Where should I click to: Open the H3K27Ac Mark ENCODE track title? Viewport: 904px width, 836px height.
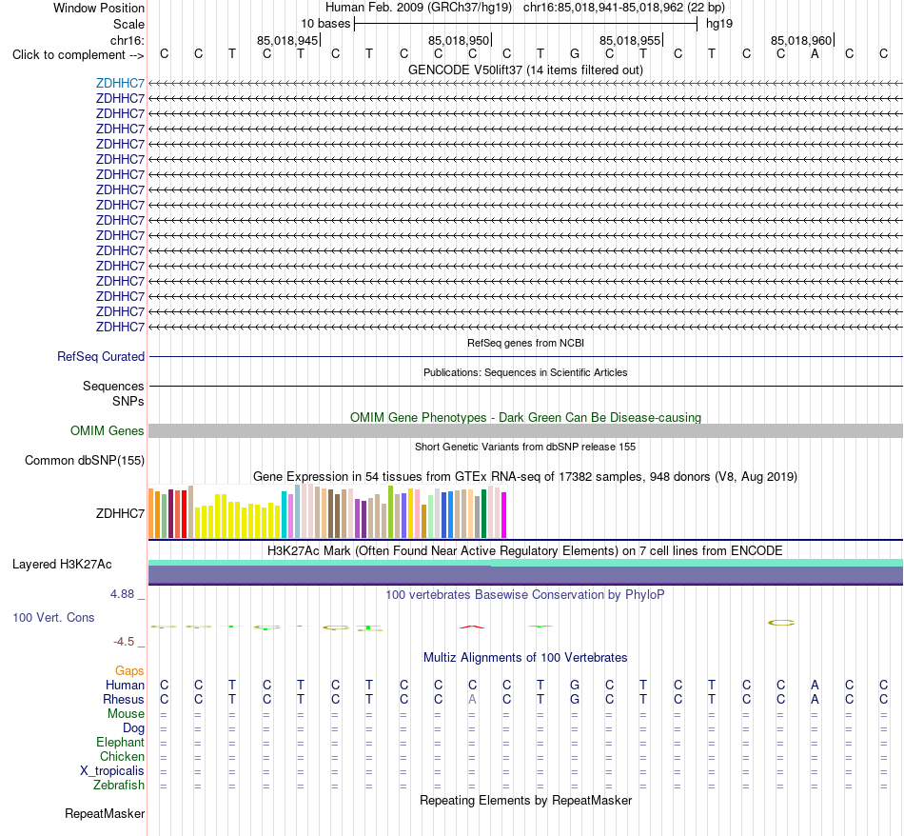coord(525,550)
